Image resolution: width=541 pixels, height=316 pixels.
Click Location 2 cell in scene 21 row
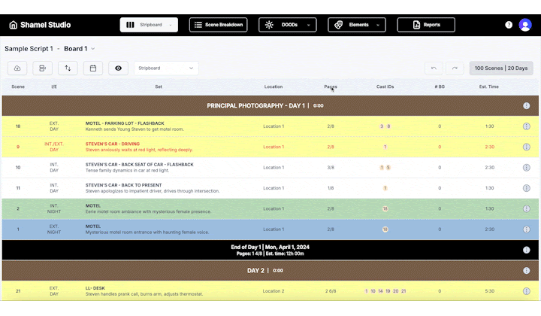click(274, 291)
